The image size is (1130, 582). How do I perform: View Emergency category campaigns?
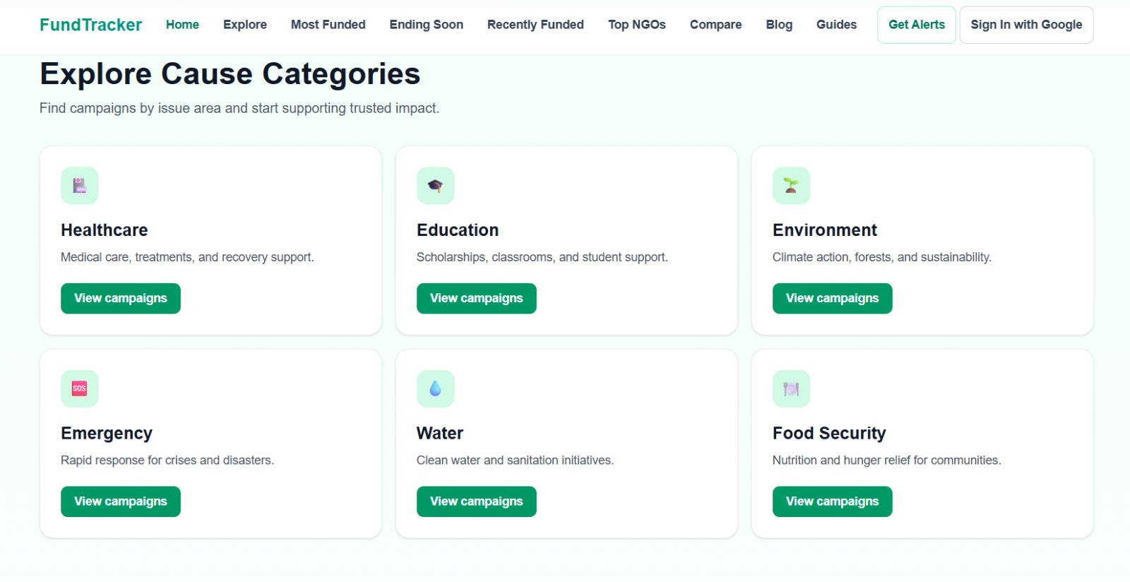tap(121, 501)
